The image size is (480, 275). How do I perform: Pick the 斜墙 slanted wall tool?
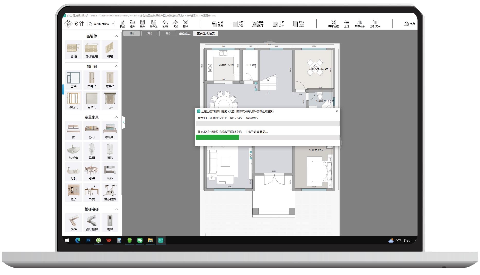(110, 49)
